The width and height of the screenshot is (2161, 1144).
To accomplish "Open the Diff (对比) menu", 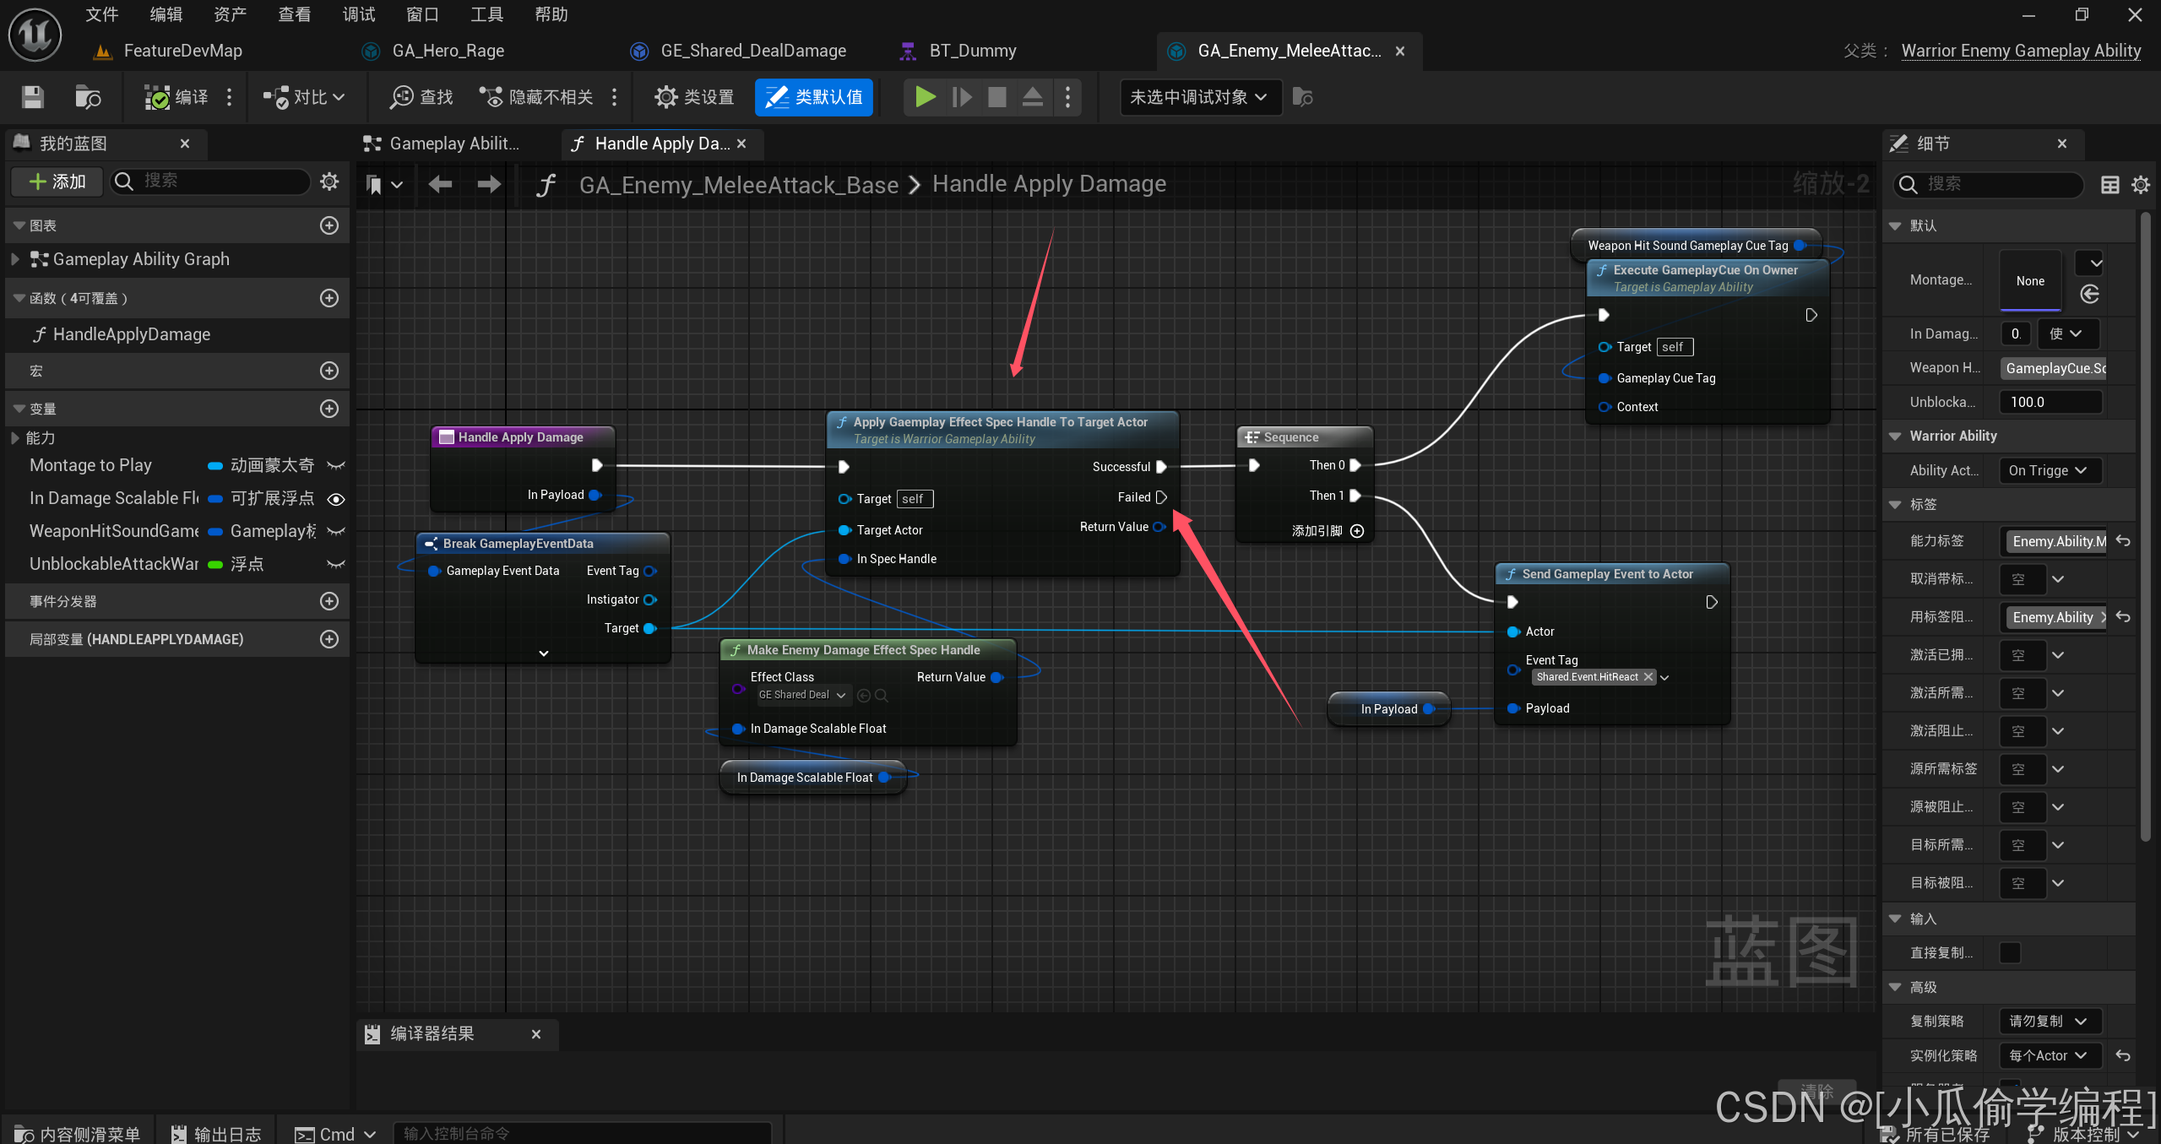I will 304,97.
